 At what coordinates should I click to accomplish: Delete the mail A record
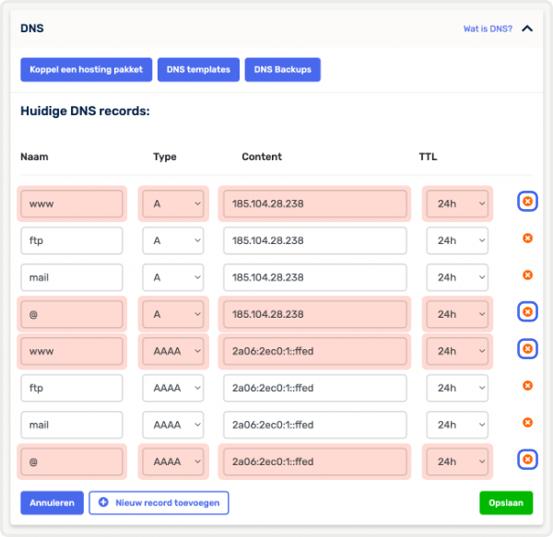click(527, 275)
